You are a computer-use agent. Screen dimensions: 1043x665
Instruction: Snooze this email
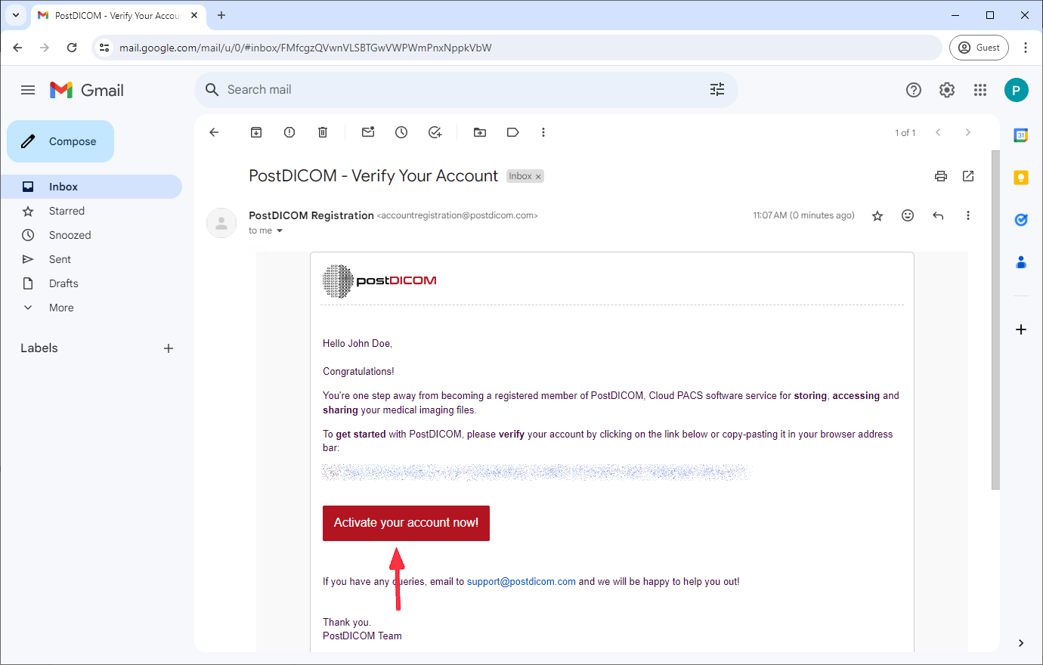click(401, 132)
